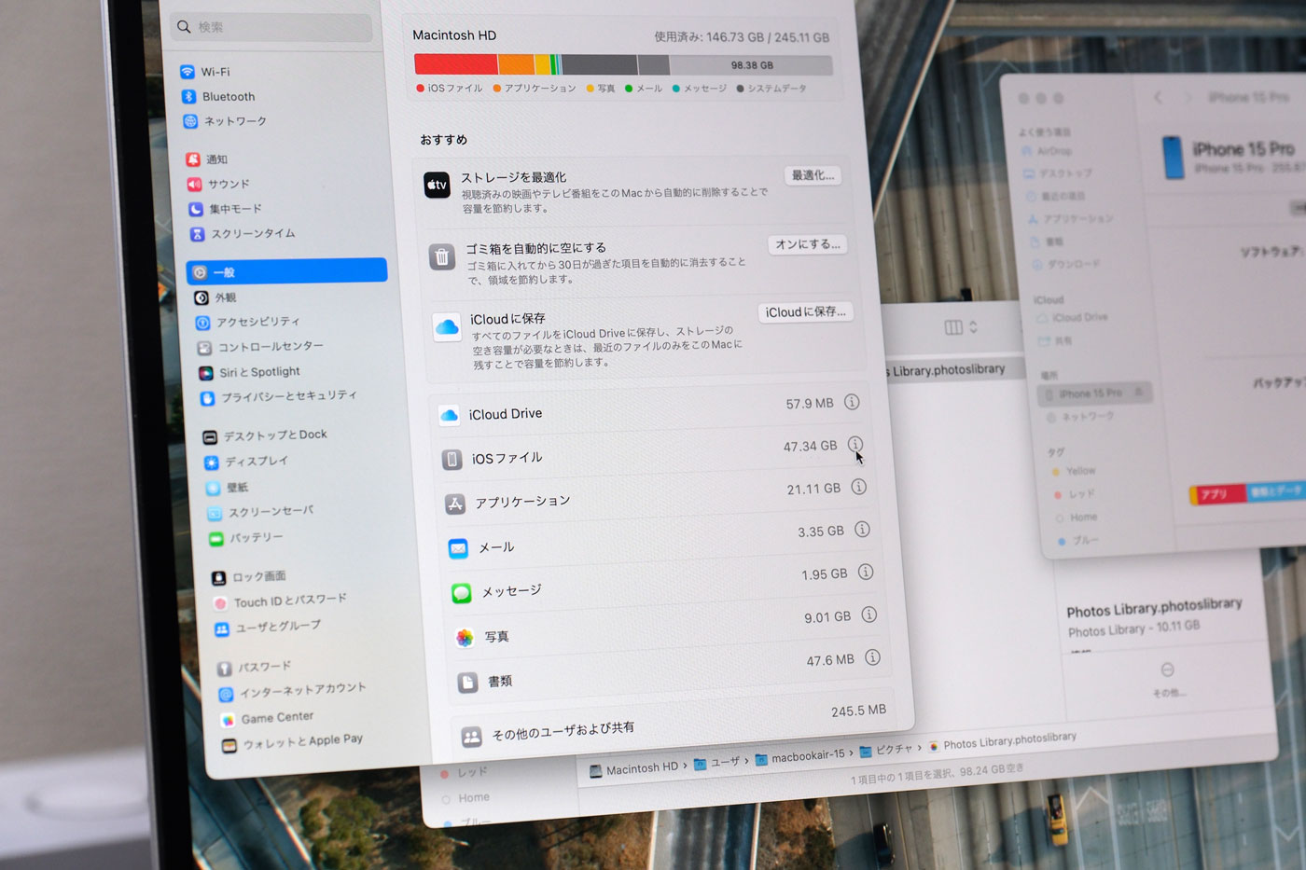Click the orange アプリケーション segment of storage bar
The width and height of the screenshot is (1306, 870).
point(516,64)
